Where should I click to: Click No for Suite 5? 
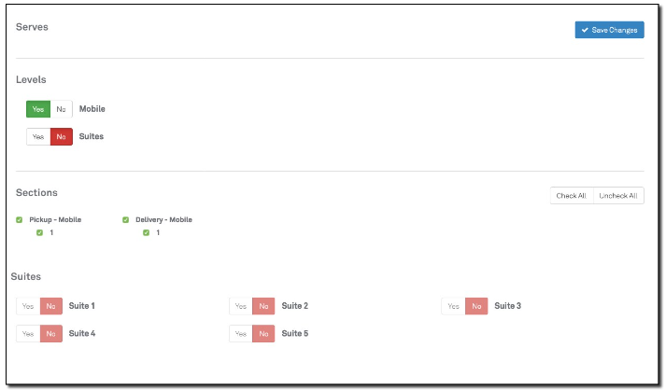tap(263, 333)
